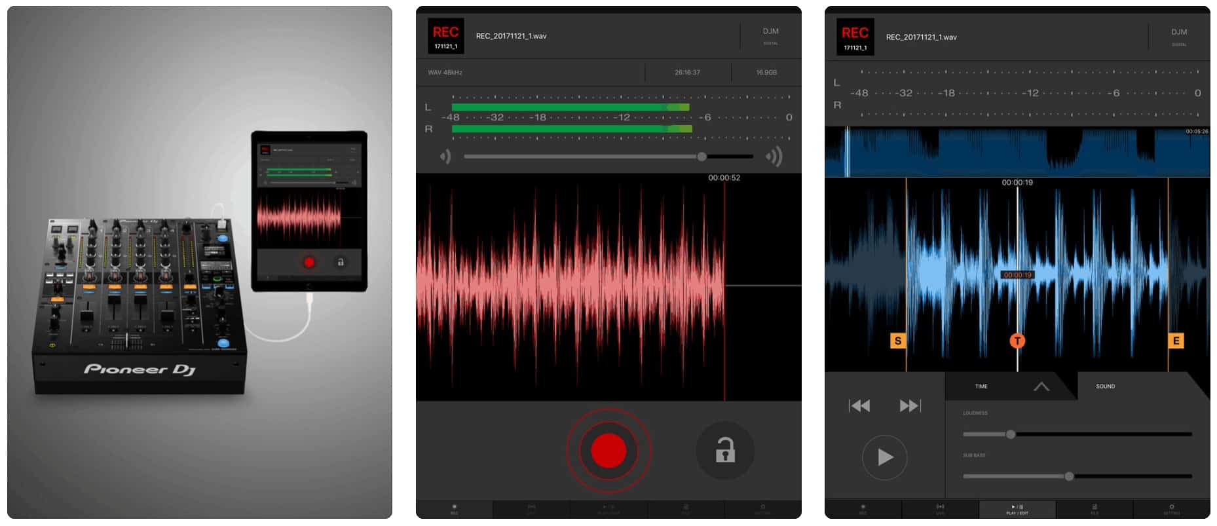Click the Loudness slider handle
1217x526 pixels.
click(x=1010, y=434)
